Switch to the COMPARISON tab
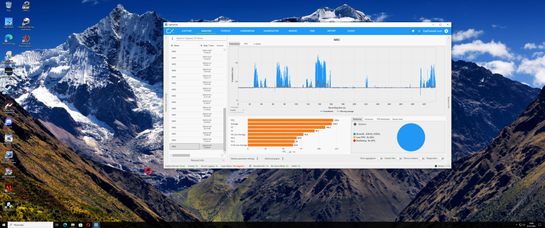Image resolution: width=545 pixels, height=228 pixels. [x=247, y=31]
